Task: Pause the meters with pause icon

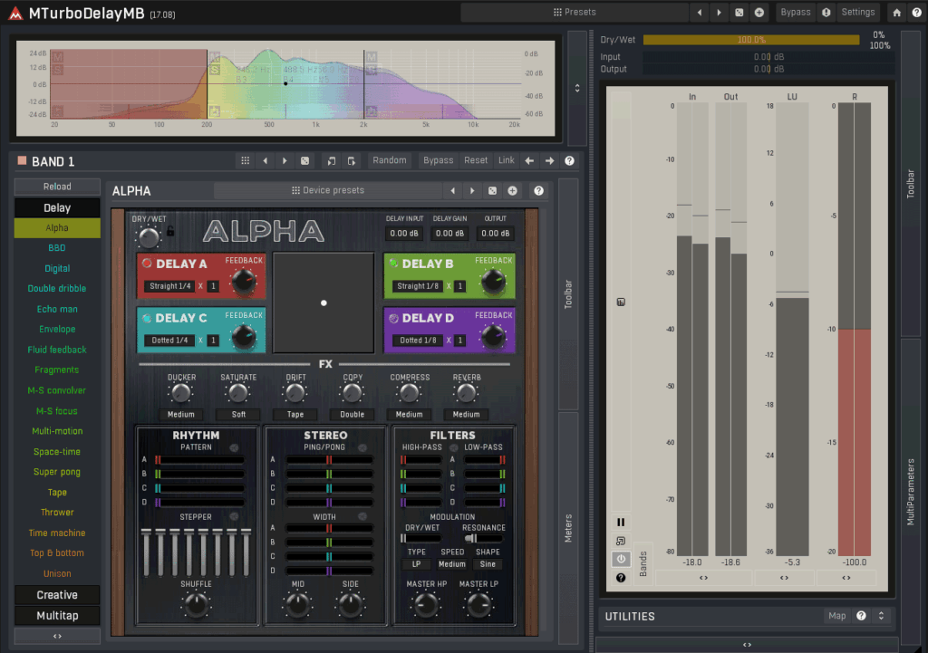Action: point(621,523)
